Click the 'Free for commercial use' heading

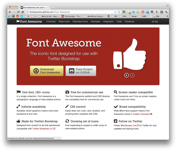[x=87, y=92]
